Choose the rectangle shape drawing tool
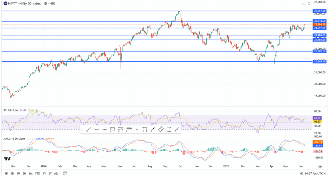 point(145,129)
